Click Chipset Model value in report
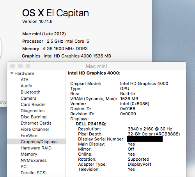The image size is (195, 177). click(144, 83)
